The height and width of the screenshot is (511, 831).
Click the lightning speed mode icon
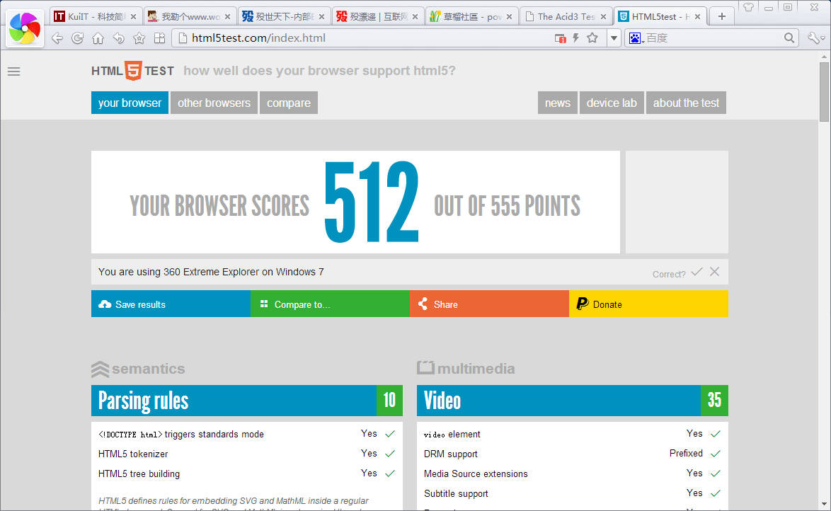tap(575, 38)
